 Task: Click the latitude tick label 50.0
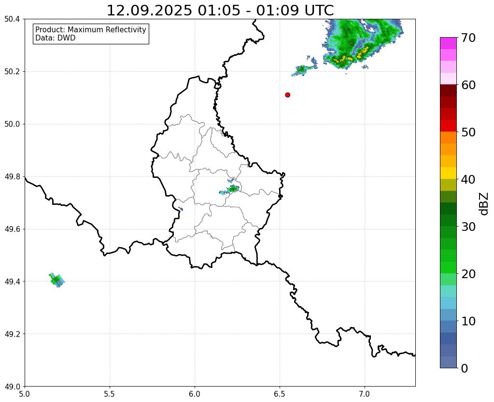12,124
